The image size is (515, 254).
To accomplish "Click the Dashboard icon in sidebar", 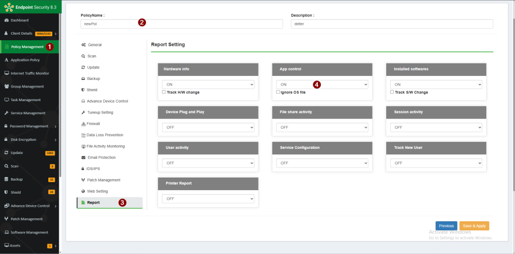I will pyautogui.click(x=7, y=20).
